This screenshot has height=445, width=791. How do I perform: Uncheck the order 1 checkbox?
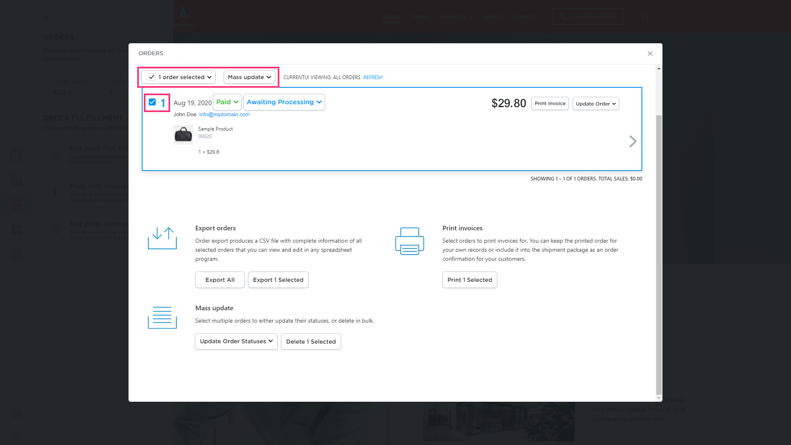(152, 102)
